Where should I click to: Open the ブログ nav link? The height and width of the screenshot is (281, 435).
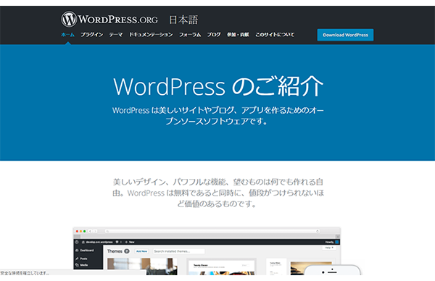pos(214,35)
